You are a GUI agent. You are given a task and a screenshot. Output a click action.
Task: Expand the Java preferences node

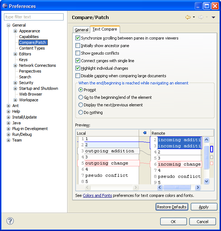pyautogui.click(x=8, y=123)
